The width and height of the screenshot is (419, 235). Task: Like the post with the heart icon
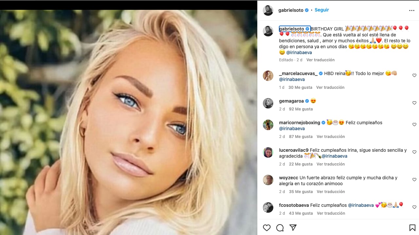pyautogui.click(x=267, y=227)
